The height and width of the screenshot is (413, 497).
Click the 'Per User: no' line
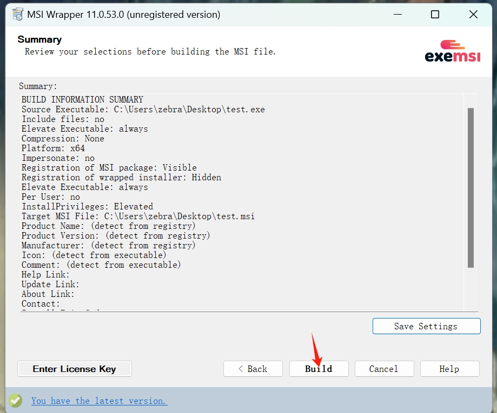[x=50, y=197]
